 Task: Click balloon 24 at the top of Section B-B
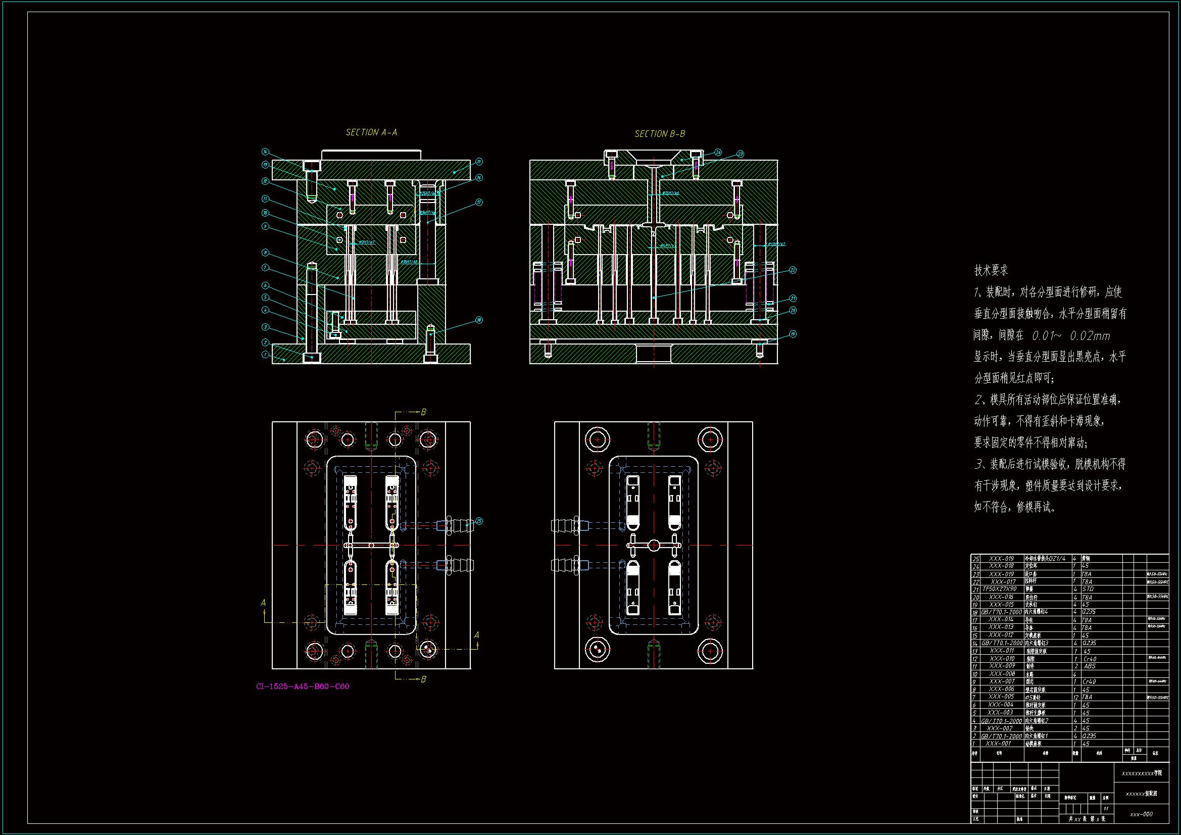(718, 152)
